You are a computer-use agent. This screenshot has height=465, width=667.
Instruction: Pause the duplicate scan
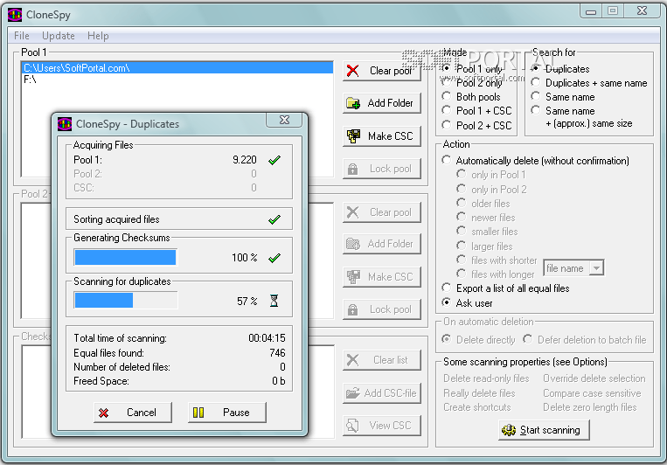(227, 413)
